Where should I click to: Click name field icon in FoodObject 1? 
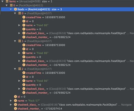[x=24, y=53]
